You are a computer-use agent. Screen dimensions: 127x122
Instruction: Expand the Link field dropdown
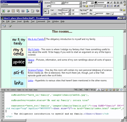[80, 6]
